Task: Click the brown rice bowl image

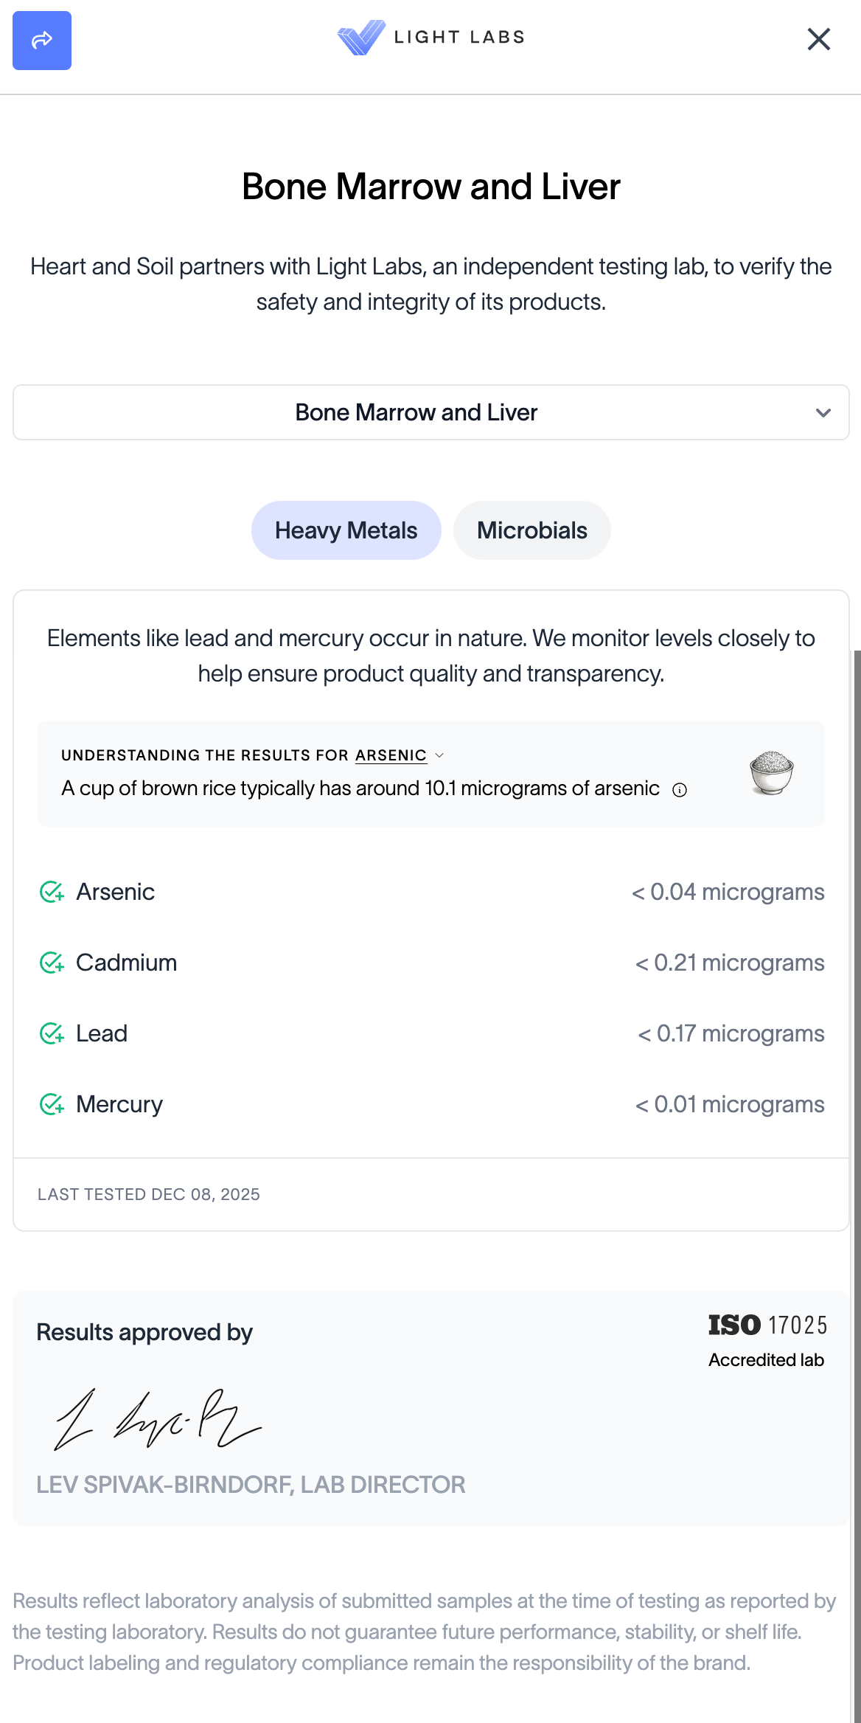Action: coord(771,772)
